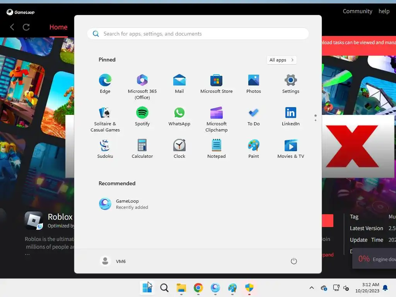Open Notepad
Viewport: 396px width, 297px height.
tap(217, 149)
